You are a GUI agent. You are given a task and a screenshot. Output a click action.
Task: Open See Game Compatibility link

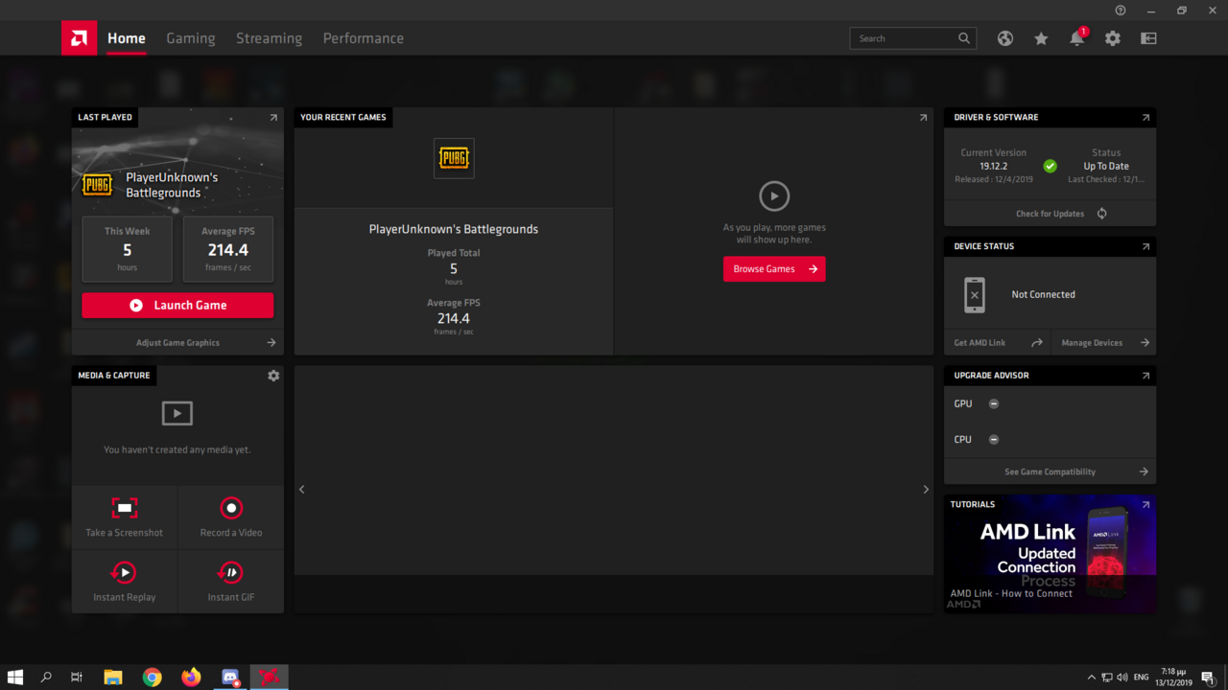coord(1050,471)
